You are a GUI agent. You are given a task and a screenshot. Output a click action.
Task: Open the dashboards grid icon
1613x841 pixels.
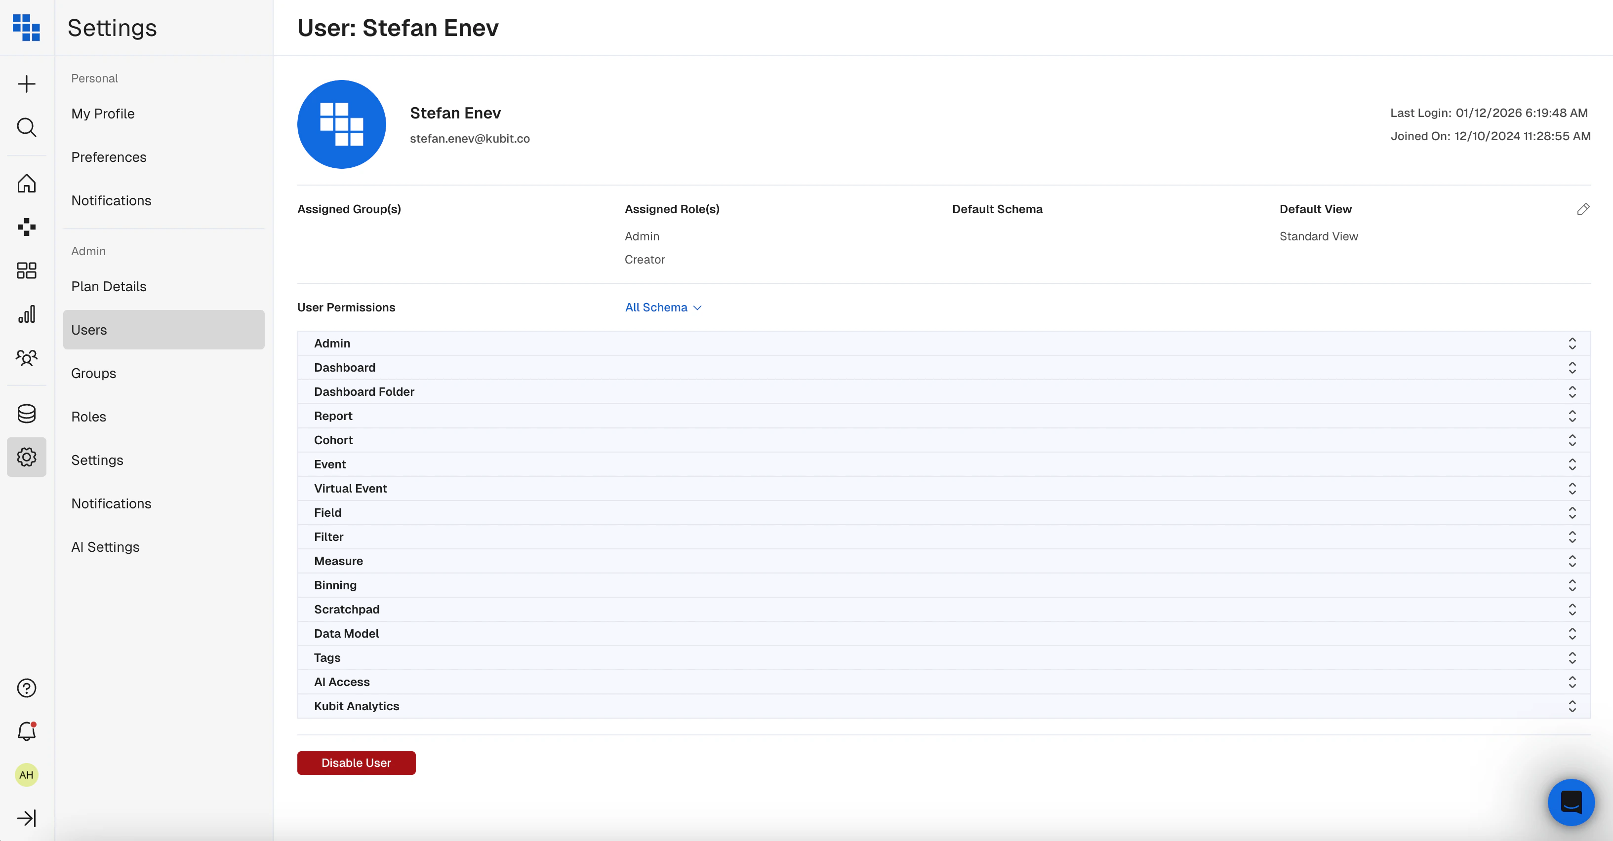[26, 270]
